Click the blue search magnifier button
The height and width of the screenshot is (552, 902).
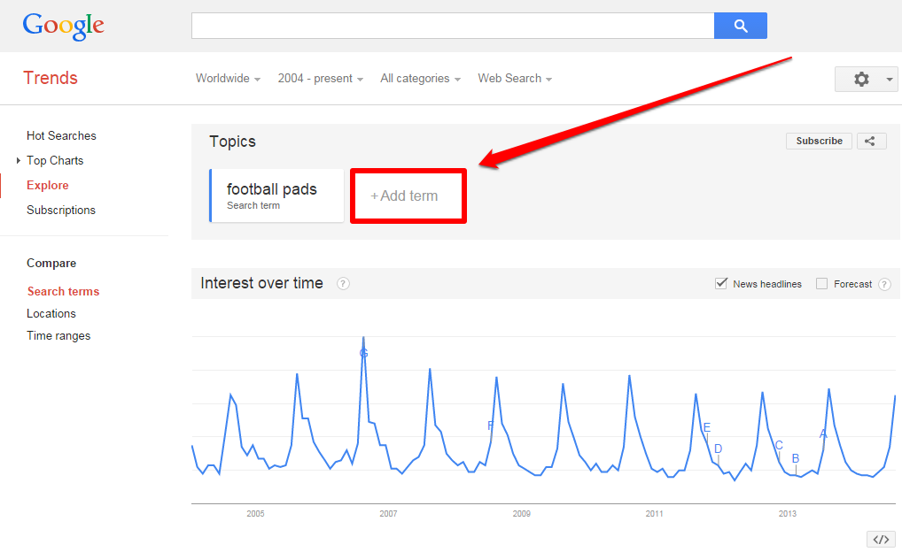pyautogui.click(x=741, y=26)
